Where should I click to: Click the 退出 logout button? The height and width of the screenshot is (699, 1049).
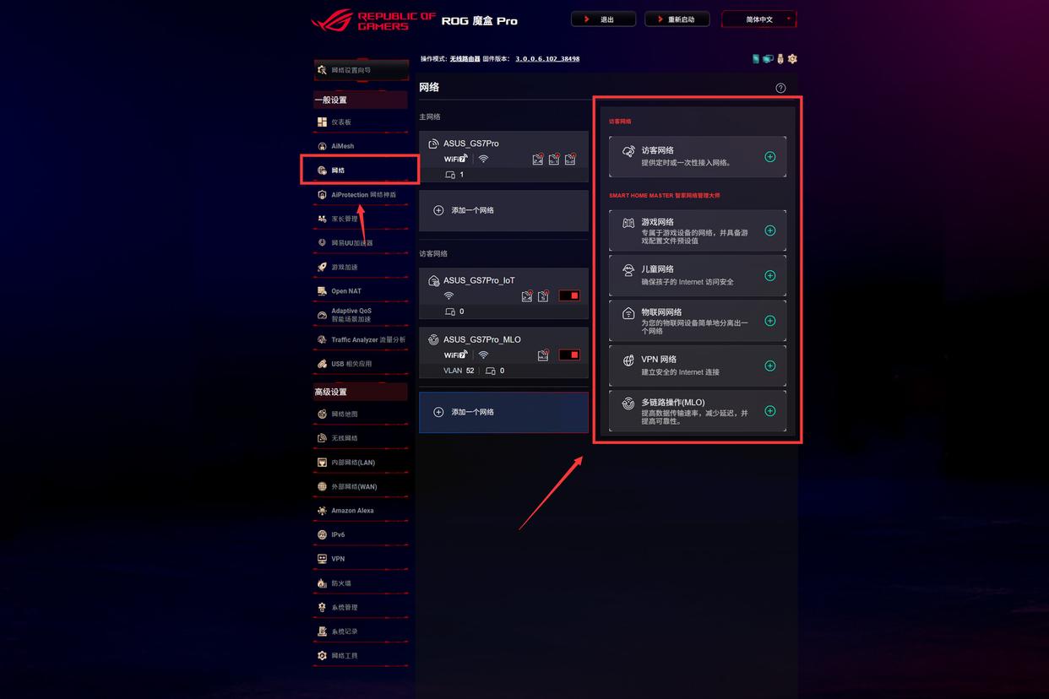(x=603, y=19)
